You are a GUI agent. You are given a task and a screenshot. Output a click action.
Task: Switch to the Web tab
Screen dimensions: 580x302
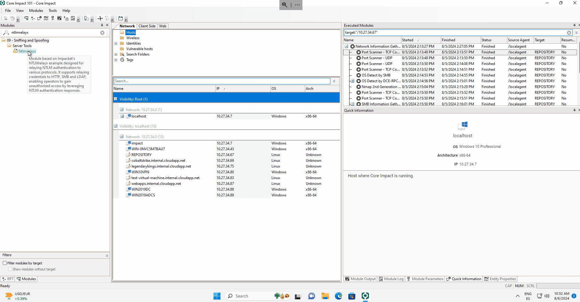[x=163, y=26]
